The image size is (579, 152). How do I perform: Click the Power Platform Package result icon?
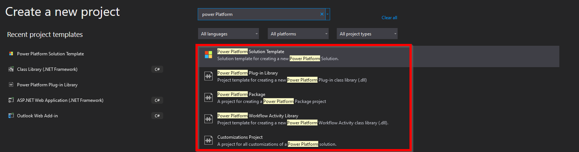click(x=208, y=97)
